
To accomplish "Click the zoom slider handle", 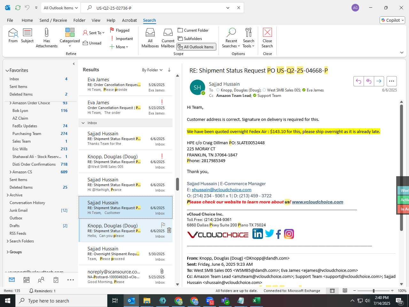I will [x=374, y=291].
